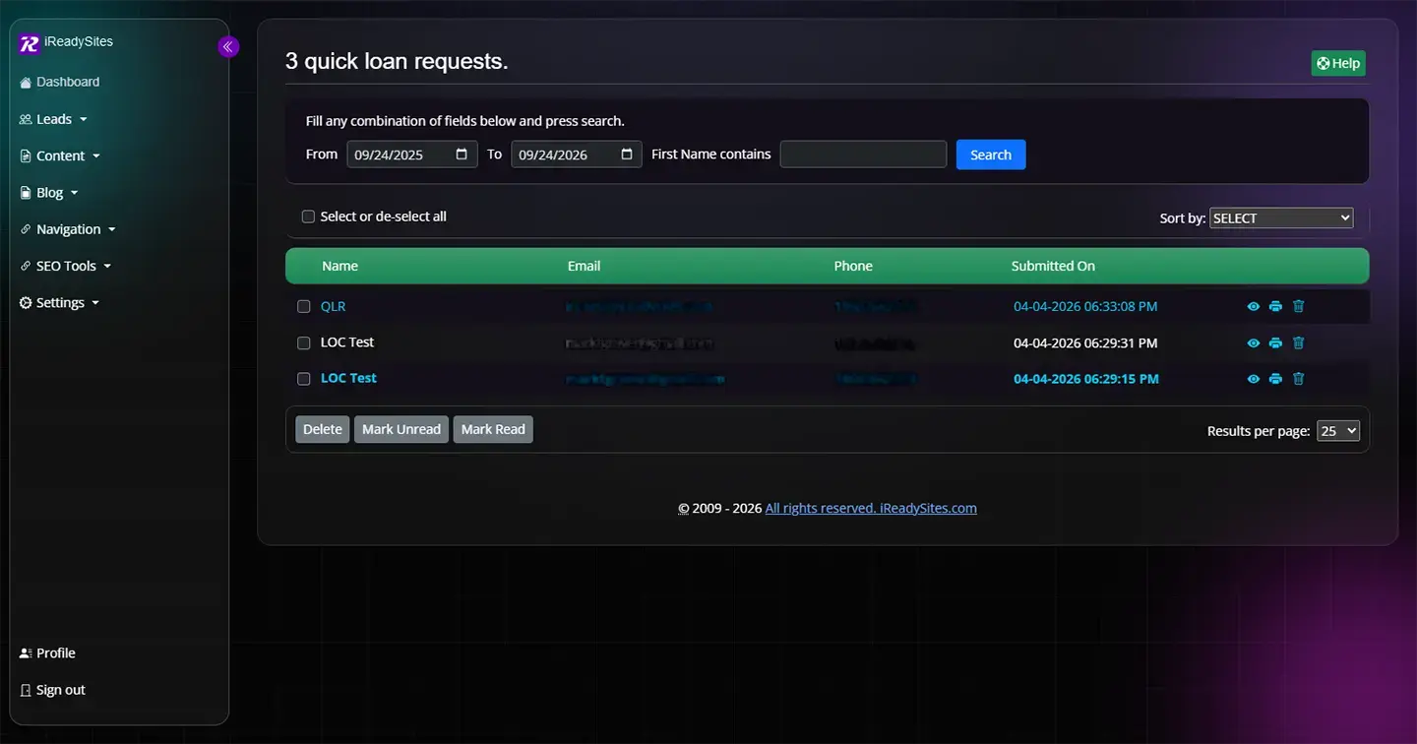Viewport: 1417px width, 744px height.
Task: Print the QLR loan request
Action: 1275,306
